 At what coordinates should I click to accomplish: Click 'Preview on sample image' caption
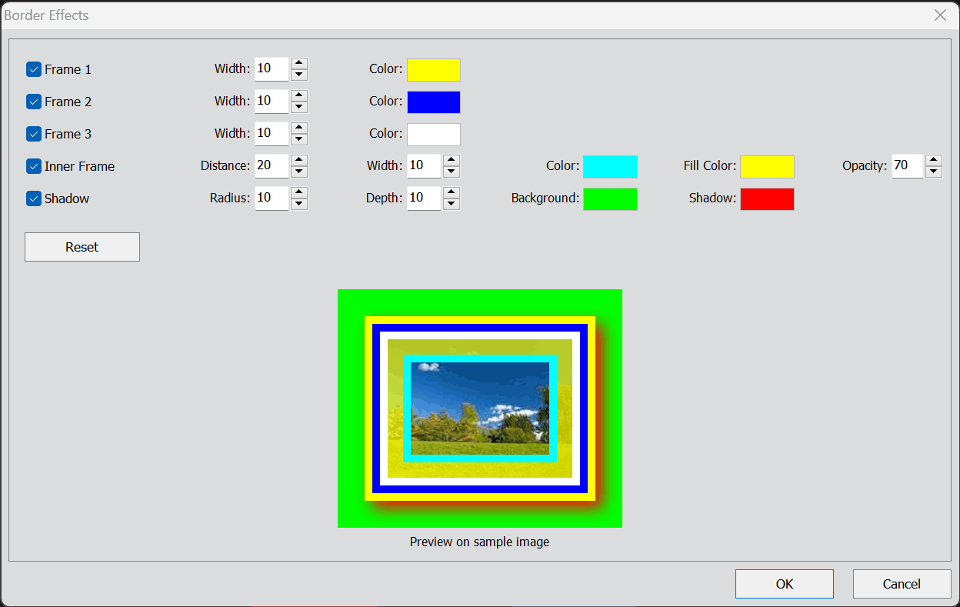480,542
